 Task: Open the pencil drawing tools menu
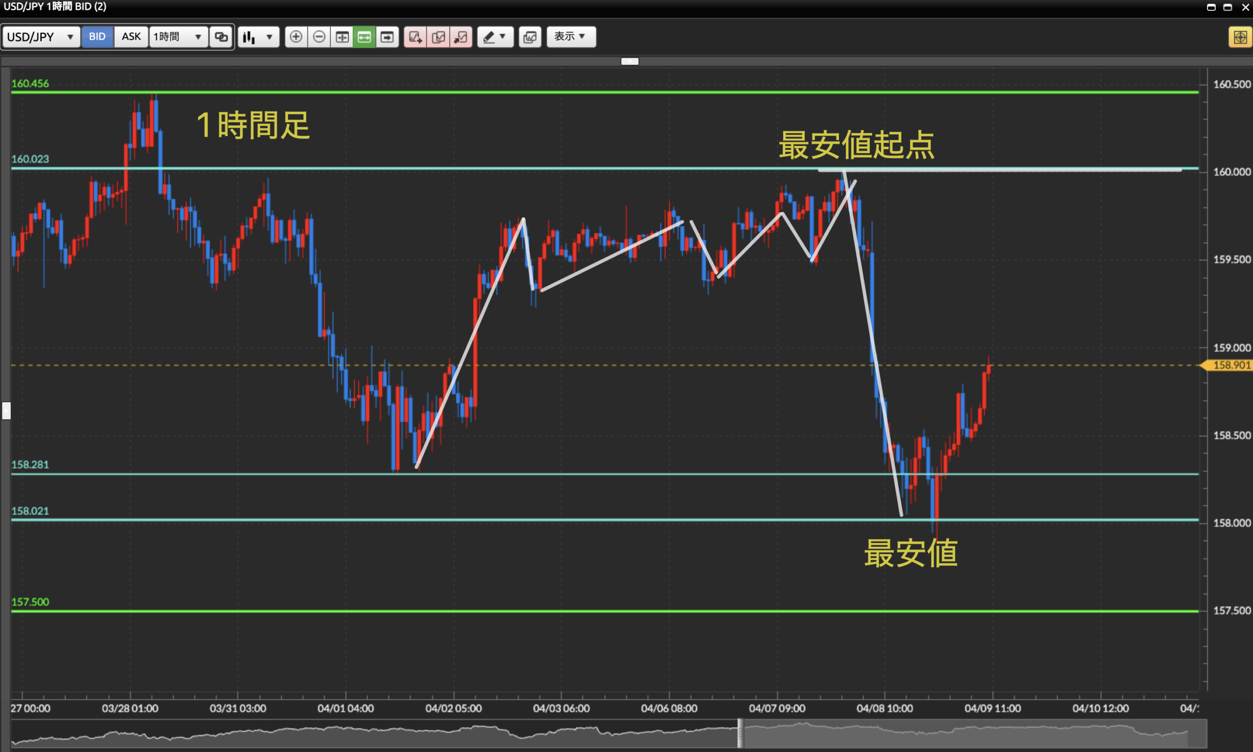coord(495,37)
